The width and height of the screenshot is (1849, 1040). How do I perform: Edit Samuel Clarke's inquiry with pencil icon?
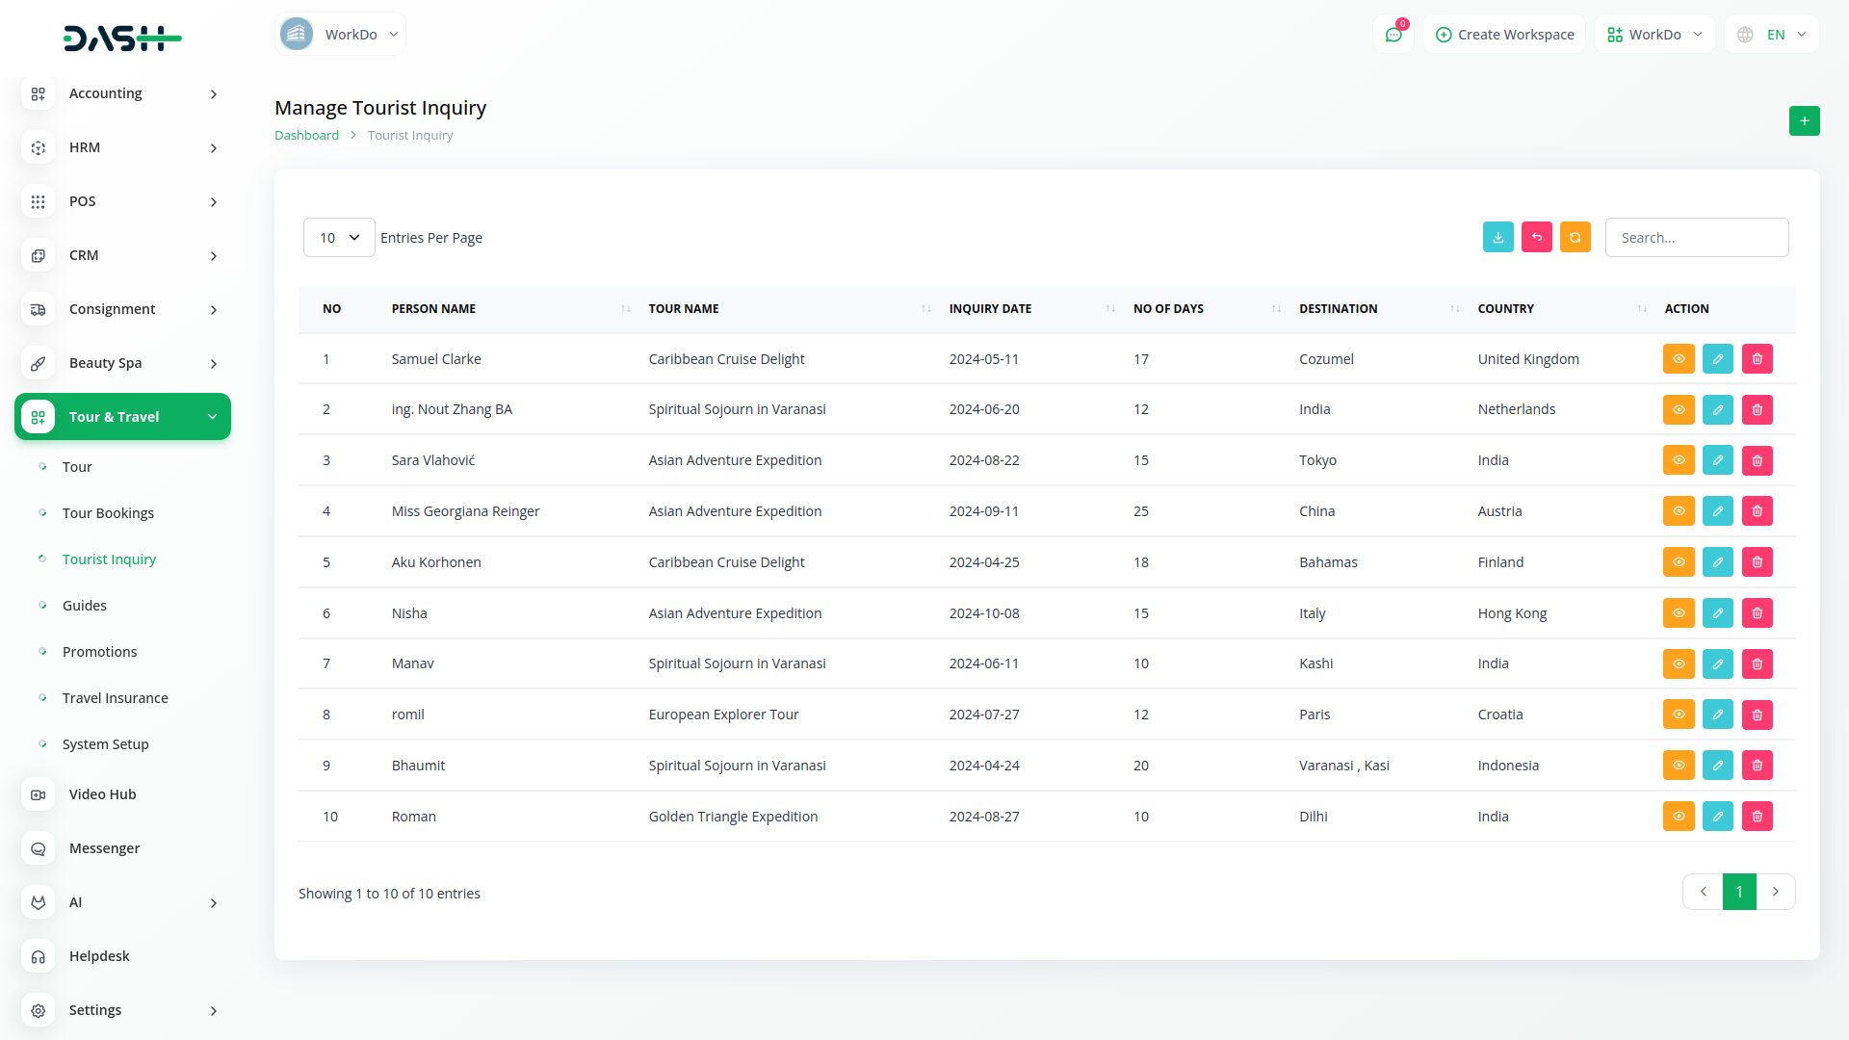coord(1717,359)
